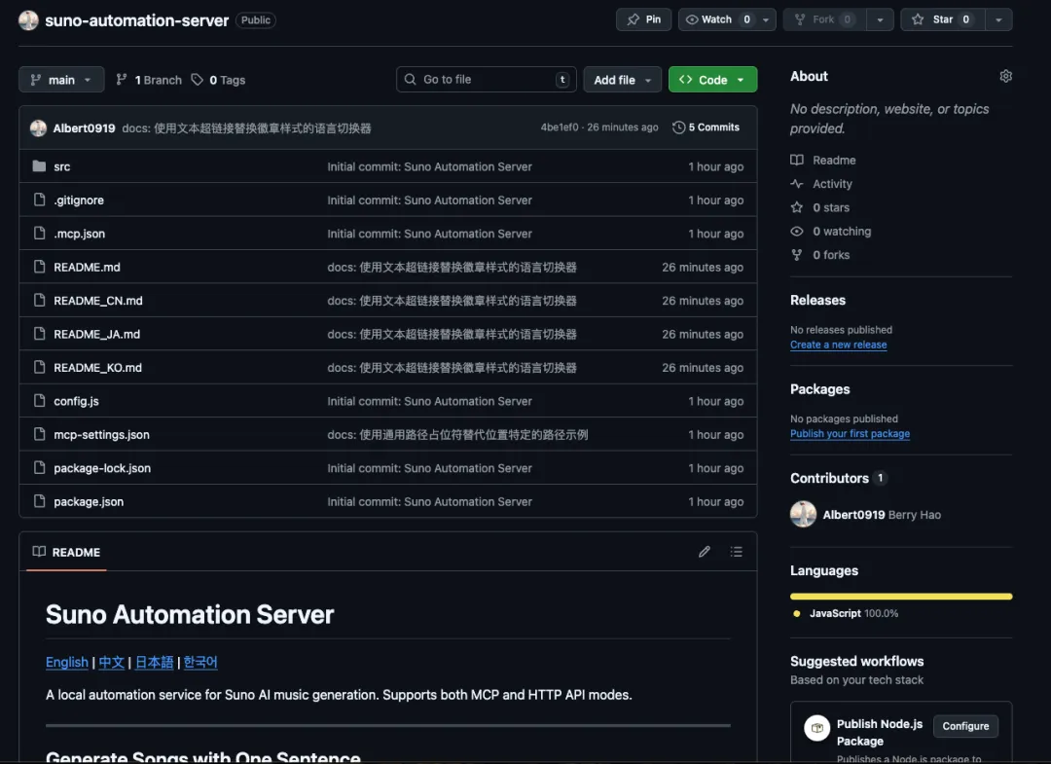Switch README to 中文

[x=111, y=662]
